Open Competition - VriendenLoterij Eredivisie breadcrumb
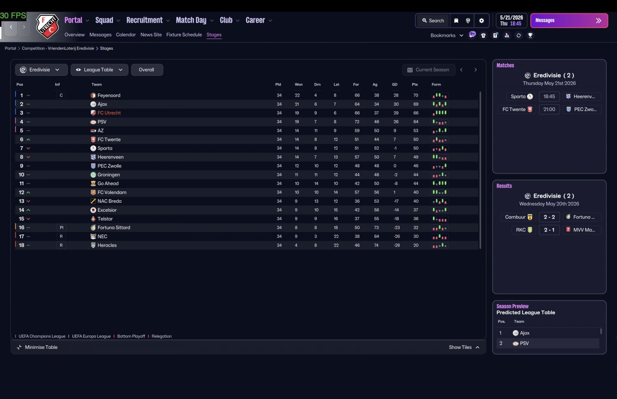This screenshot has width=617, height=399. [58, 48]
